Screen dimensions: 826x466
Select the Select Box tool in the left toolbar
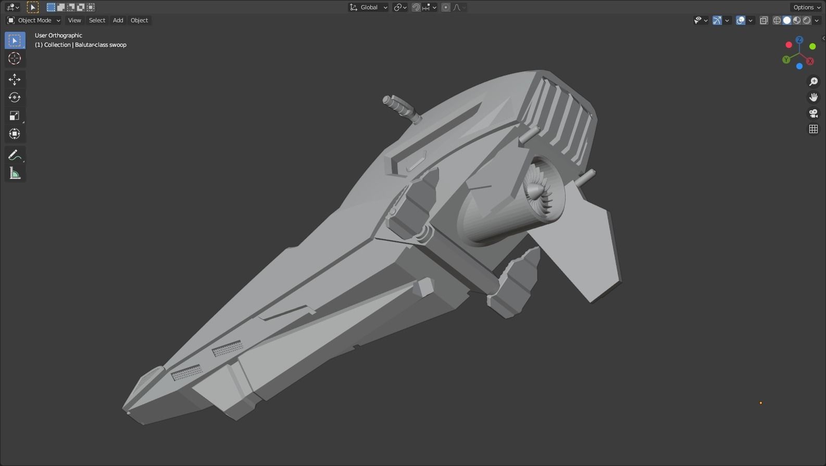click(x=15, y=41)
